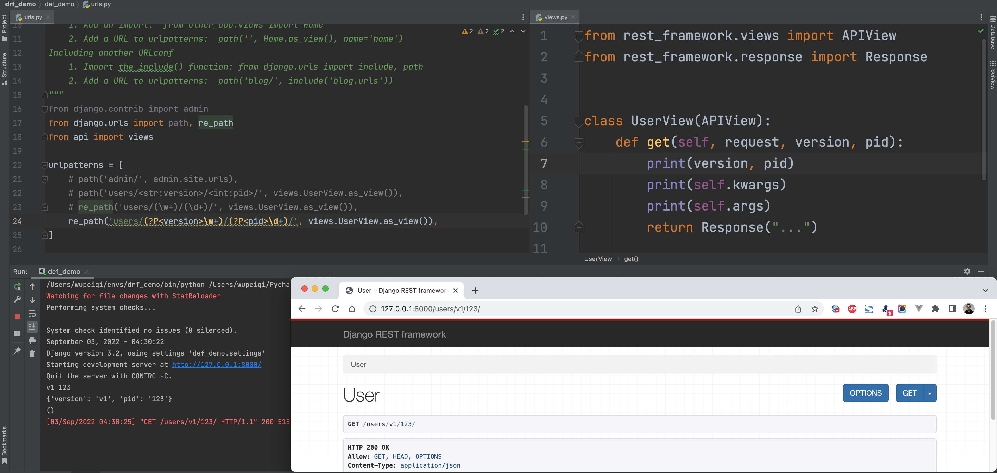Open the AdBlock Plus extension icon
The height and width of the screenshot is (473, 997).
pos(852,309)
